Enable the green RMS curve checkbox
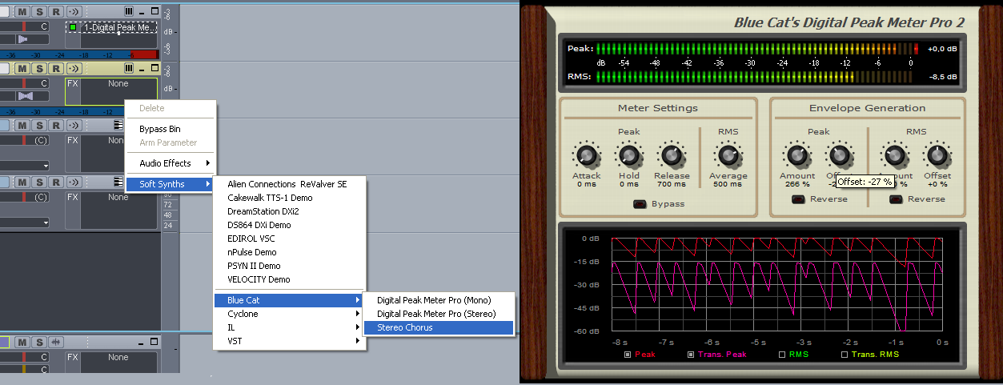1003x385 pixels. click(x=782, y=354)
